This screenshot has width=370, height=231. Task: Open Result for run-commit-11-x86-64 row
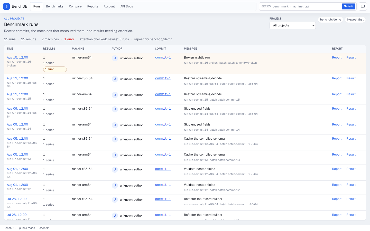[x=351, y=199]
